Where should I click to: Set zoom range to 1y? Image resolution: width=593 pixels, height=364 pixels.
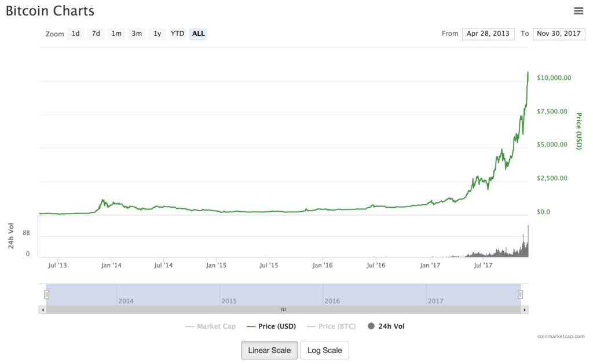click(x=158, y=34)
